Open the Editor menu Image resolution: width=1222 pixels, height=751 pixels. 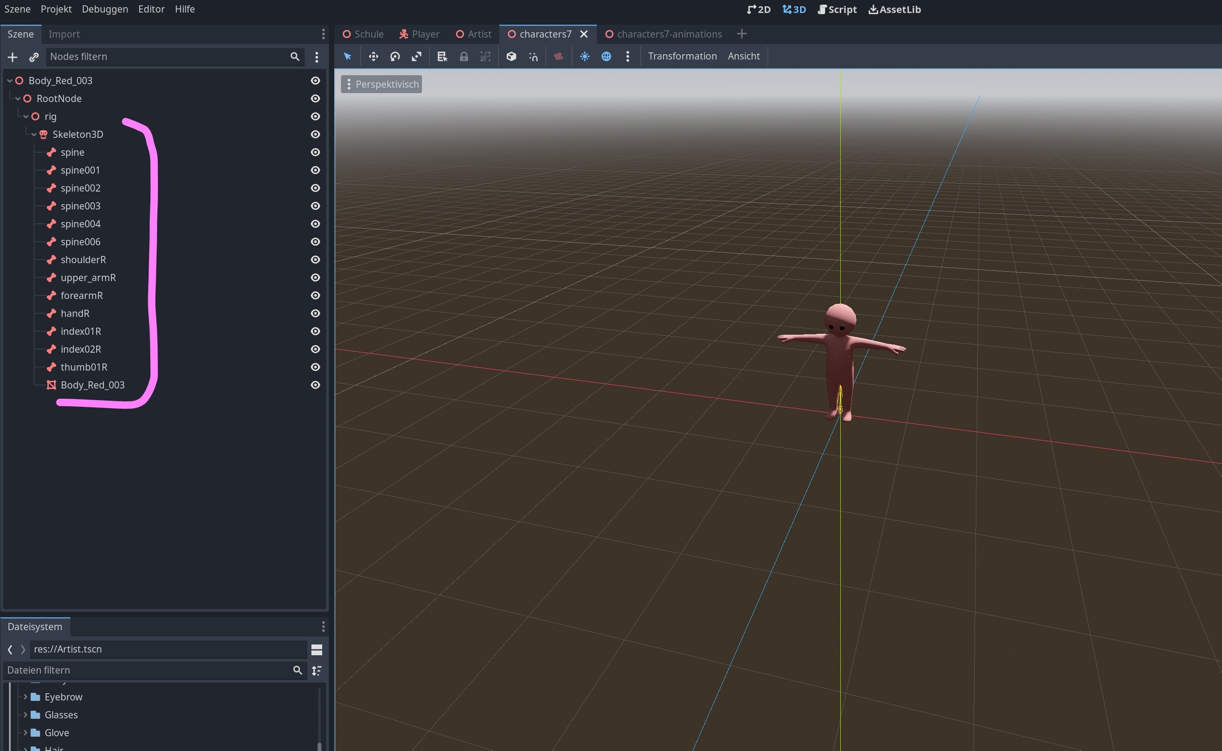click(x=151, y=9)
